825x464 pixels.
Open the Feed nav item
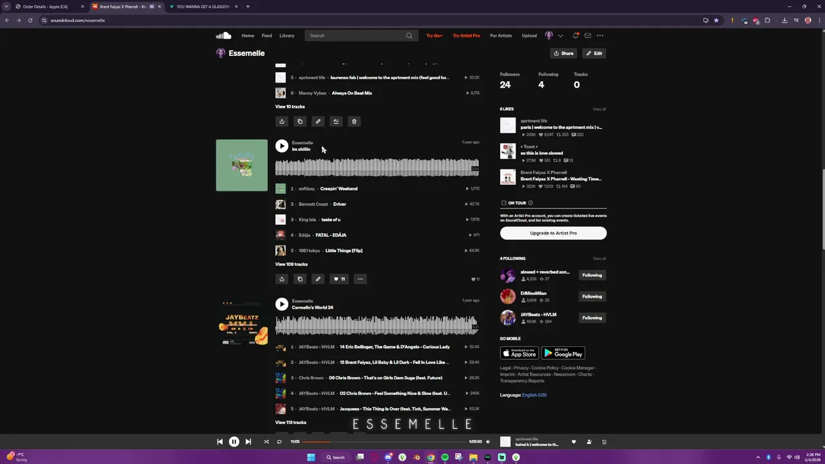point(267,35)
